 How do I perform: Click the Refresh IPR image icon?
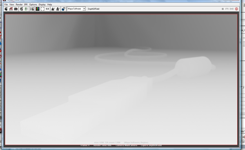tap(26, 9)
